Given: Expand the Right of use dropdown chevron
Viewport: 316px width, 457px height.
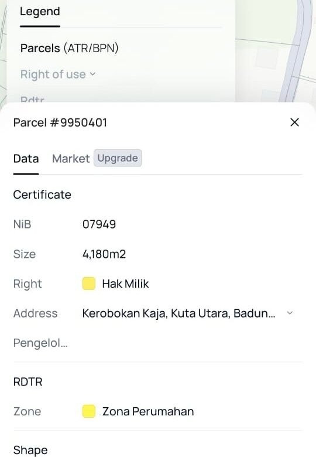Looking at the screenshot, I should (92, 74).
